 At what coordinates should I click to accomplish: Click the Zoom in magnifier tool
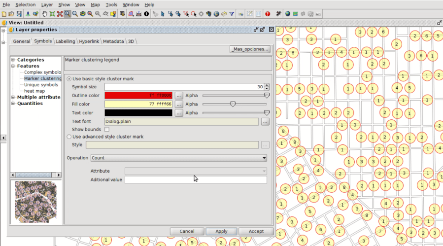click(x=67, y=14)
